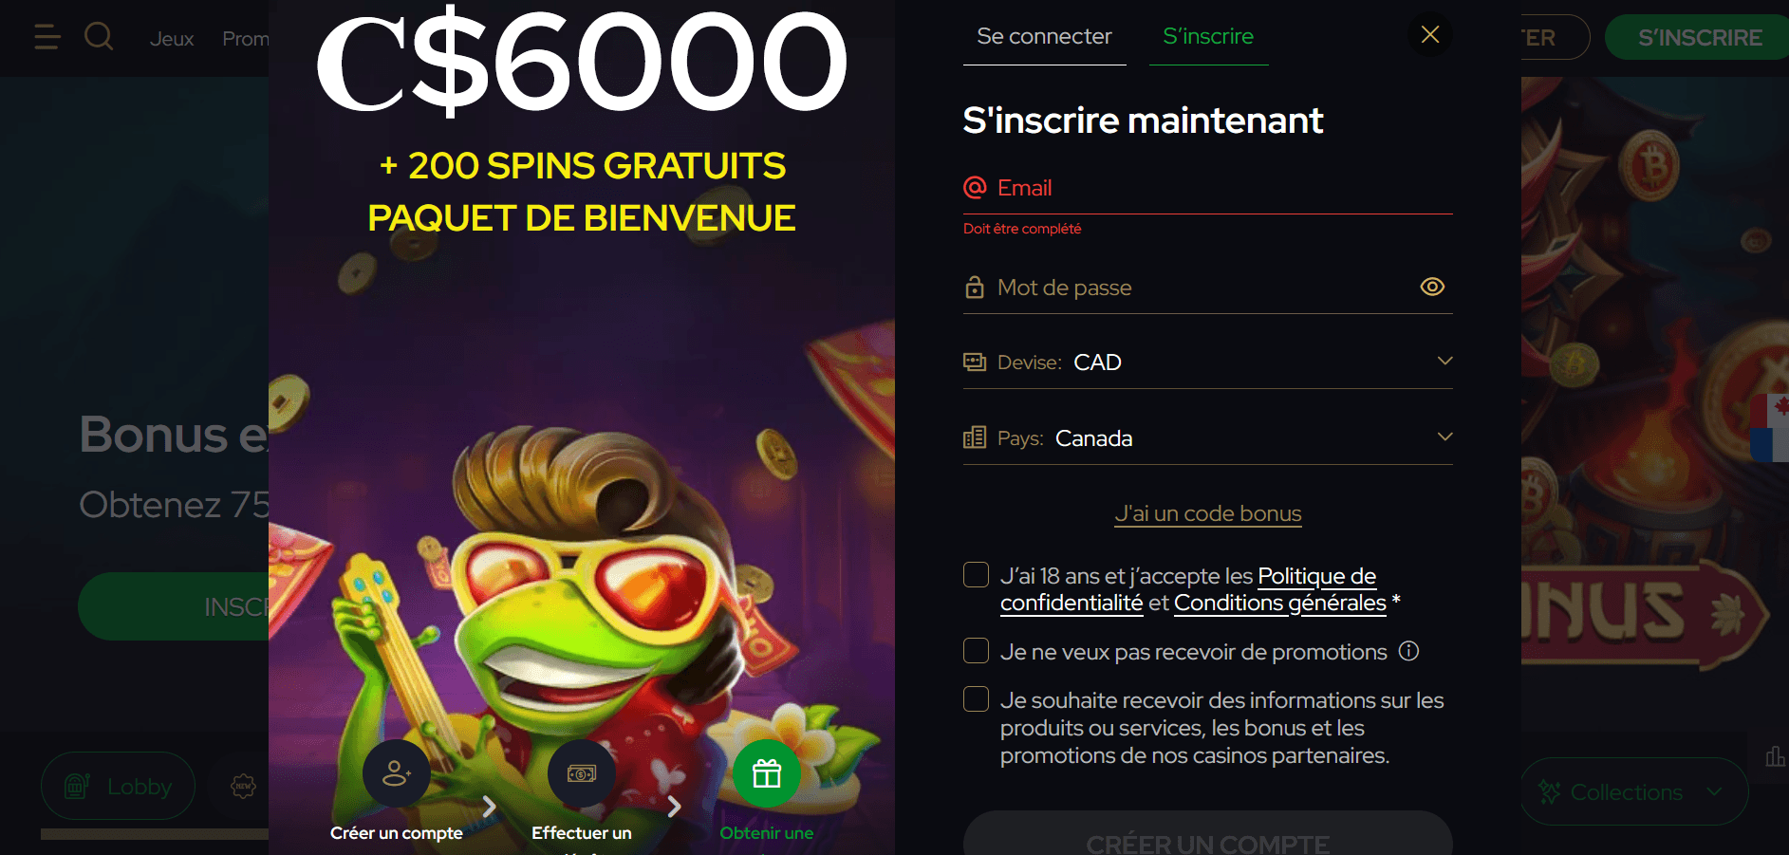Open the Conditions générales link
Image resolution: width=1789 pixels, height=855 pixels.
click(x=1280, y=603)
